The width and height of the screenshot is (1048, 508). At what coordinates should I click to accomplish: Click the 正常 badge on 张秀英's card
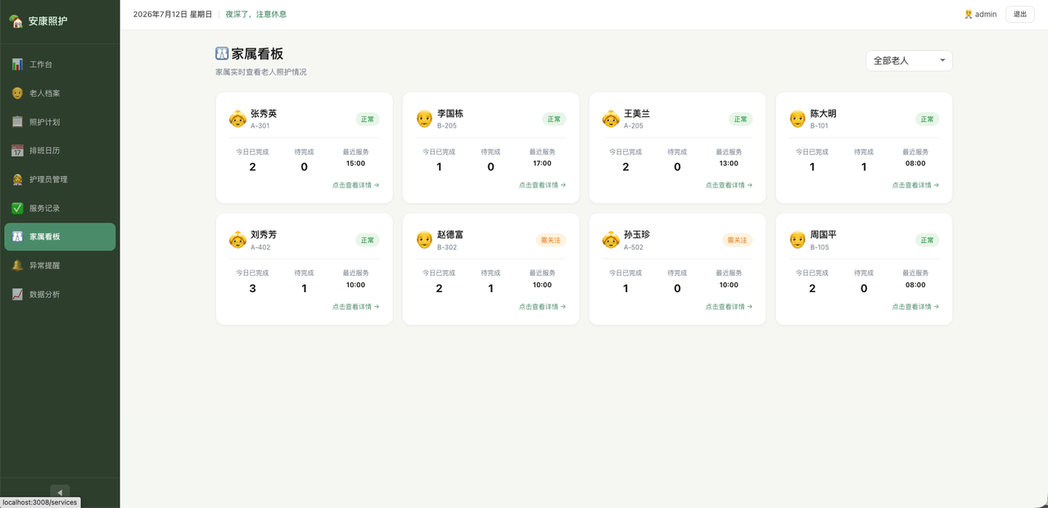(368, 119)
